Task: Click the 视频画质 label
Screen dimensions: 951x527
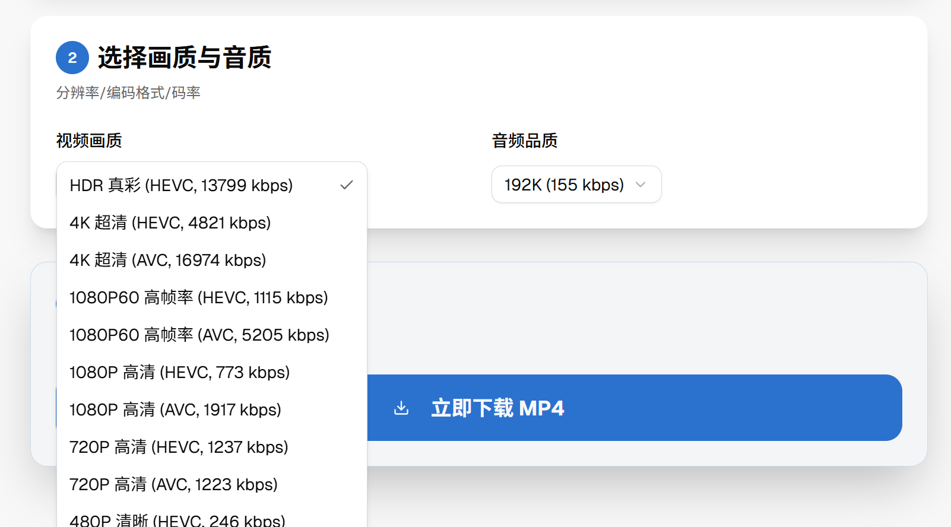Action: [x=89, y=141]
